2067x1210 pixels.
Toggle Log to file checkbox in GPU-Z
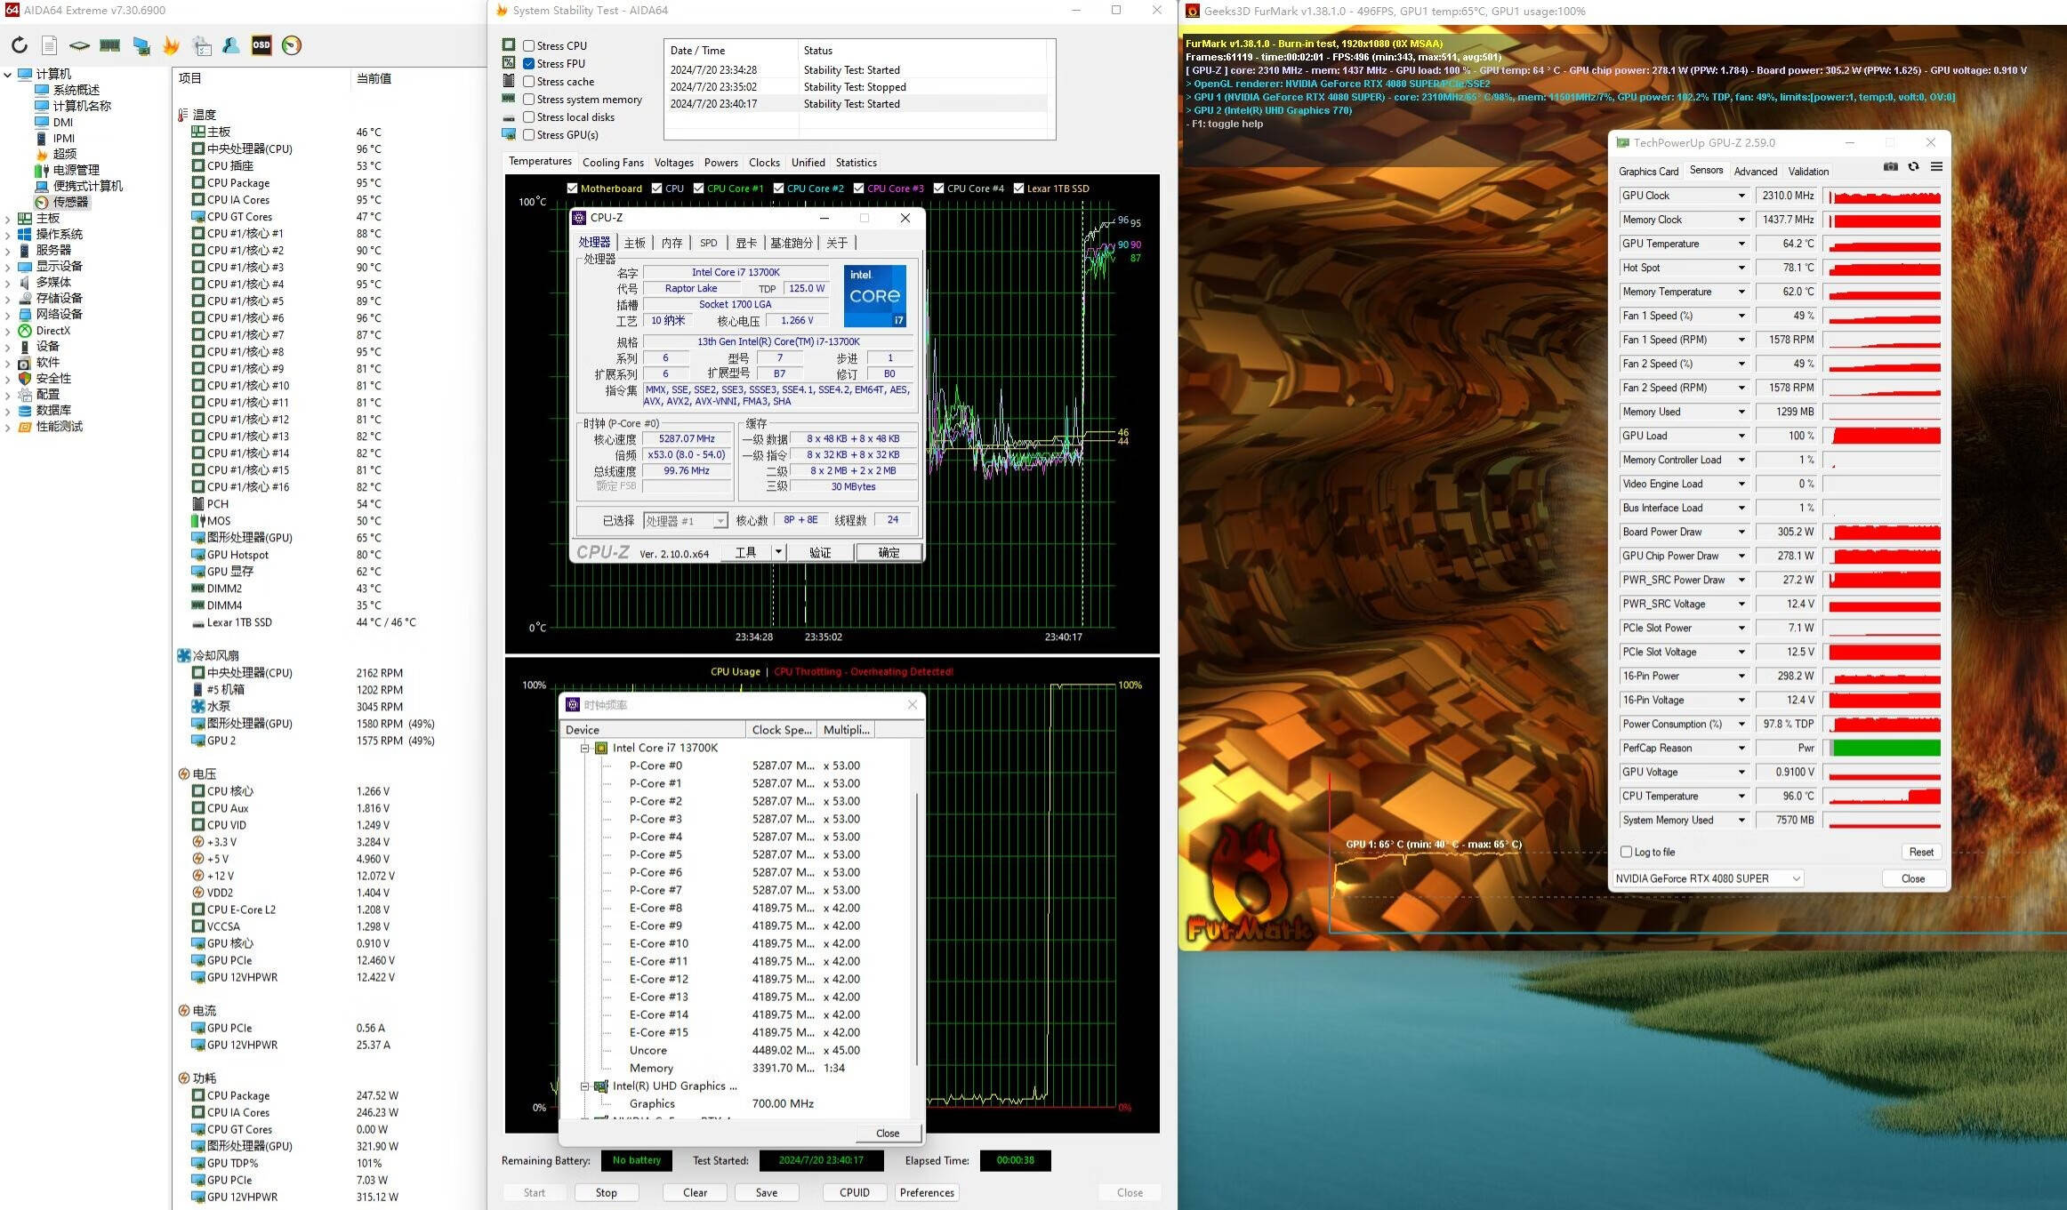click(1626, 852)
